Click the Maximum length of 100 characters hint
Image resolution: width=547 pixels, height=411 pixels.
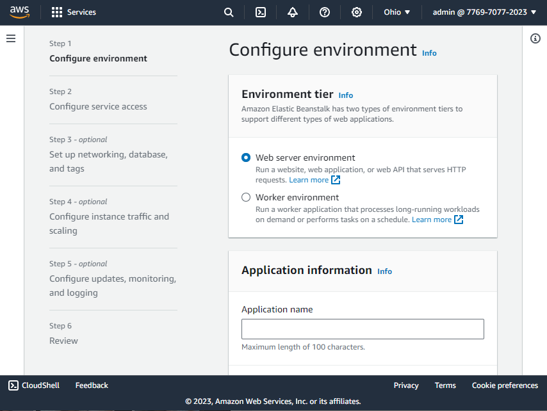[x=303, y=347]
